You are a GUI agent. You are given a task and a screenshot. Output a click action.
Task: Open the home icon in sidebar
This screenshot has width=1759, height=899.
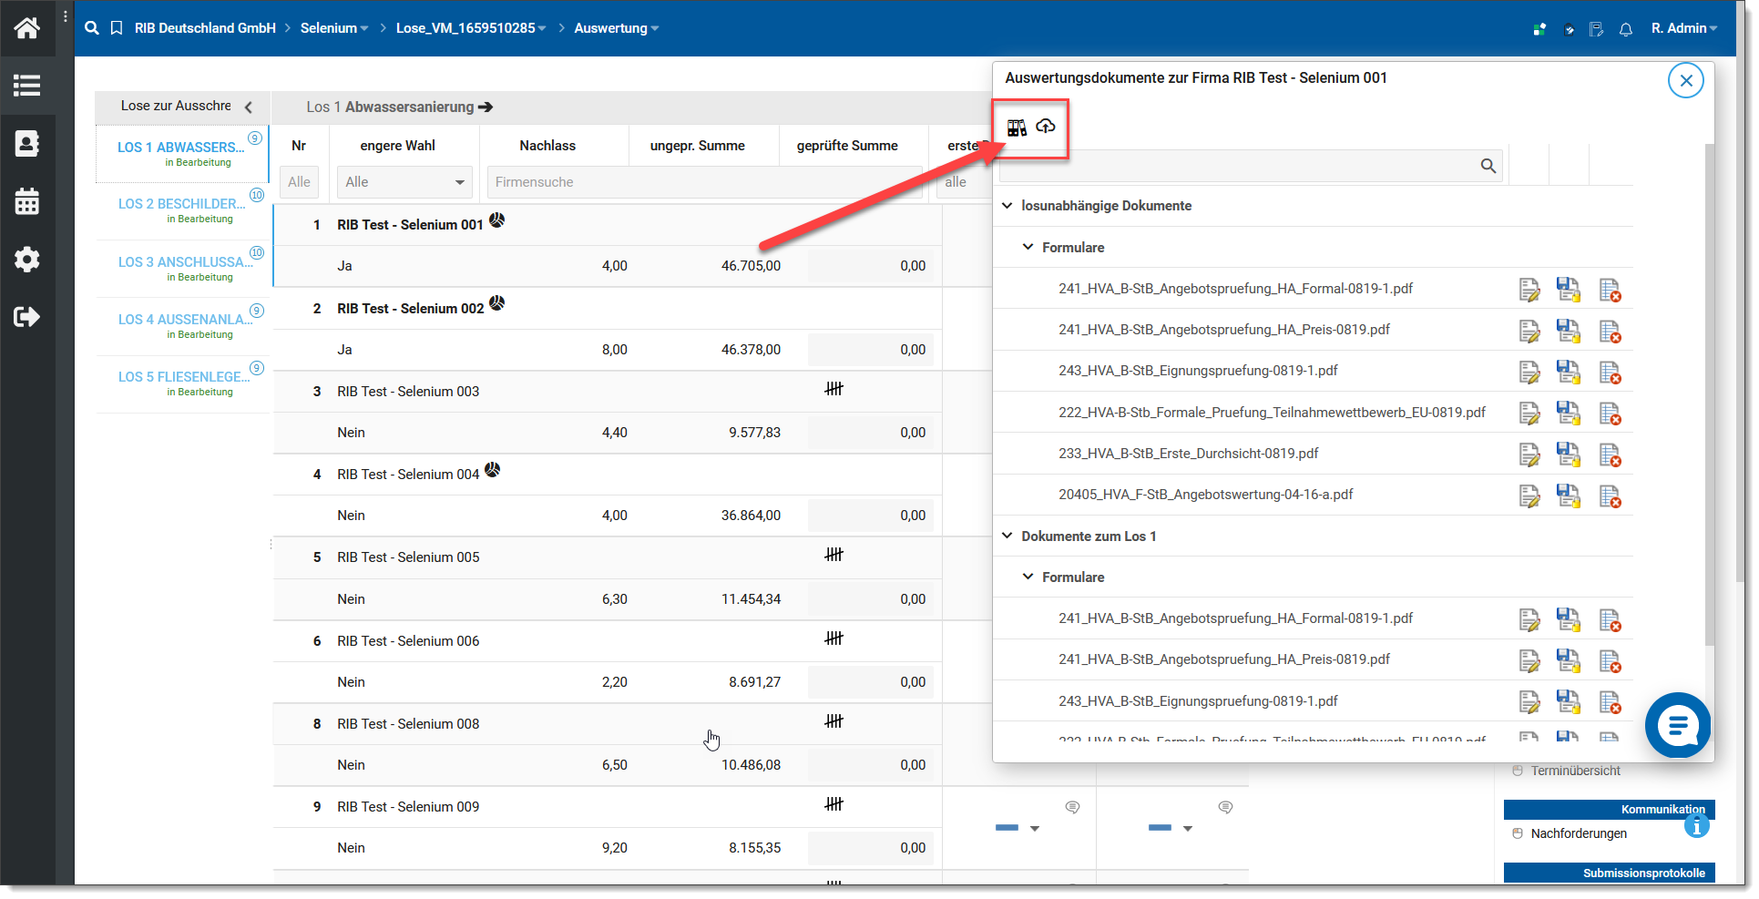pos(26,27)
